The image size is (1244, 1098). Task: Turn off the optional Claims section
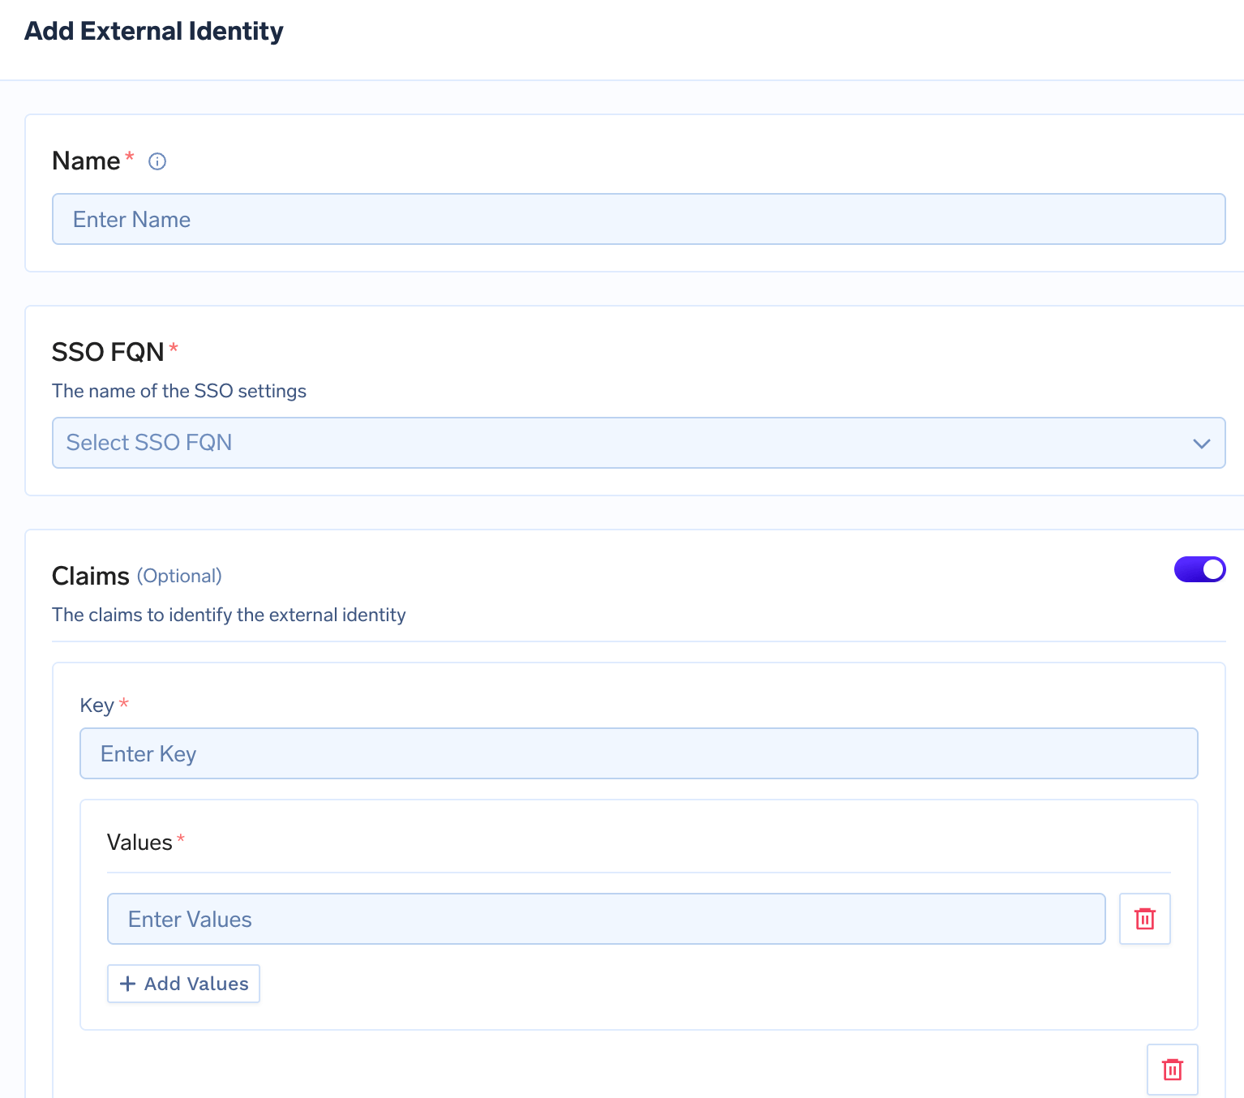pyautogui.click(x=1199, y=569)
